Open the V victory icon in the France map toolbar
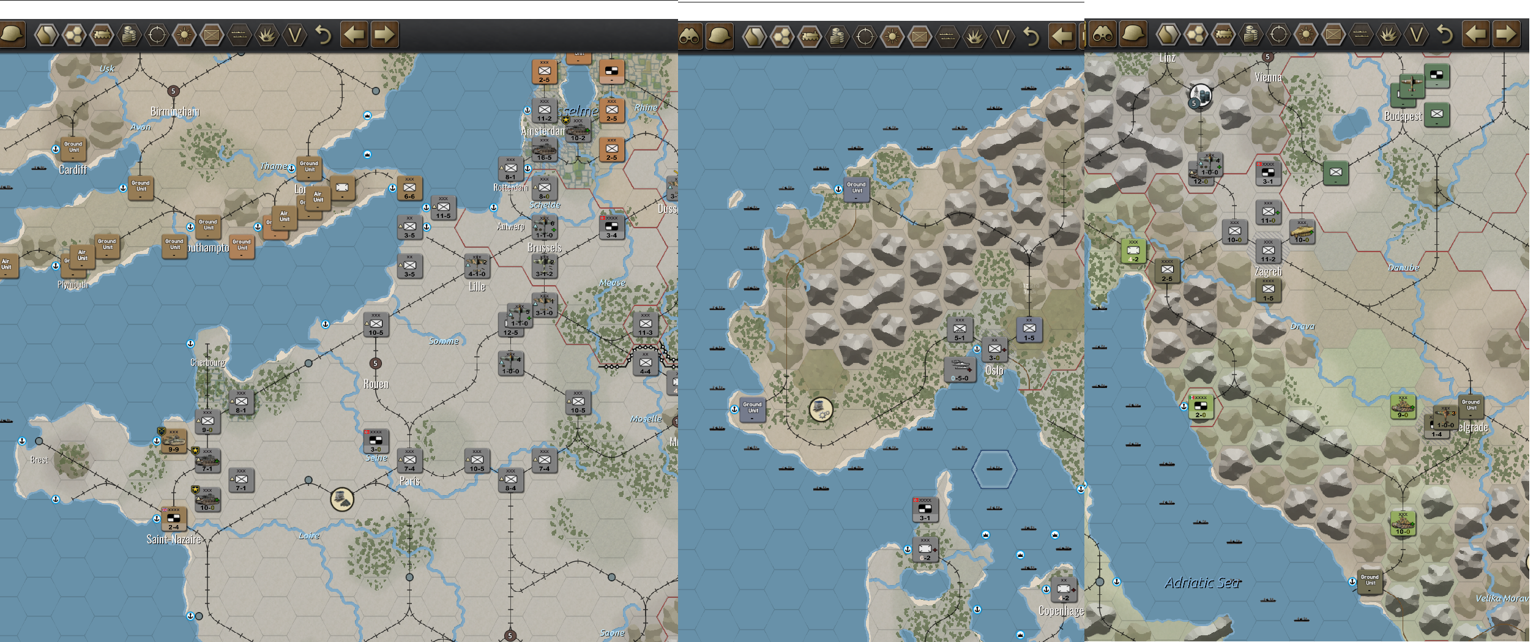 (x=294, y=35)
